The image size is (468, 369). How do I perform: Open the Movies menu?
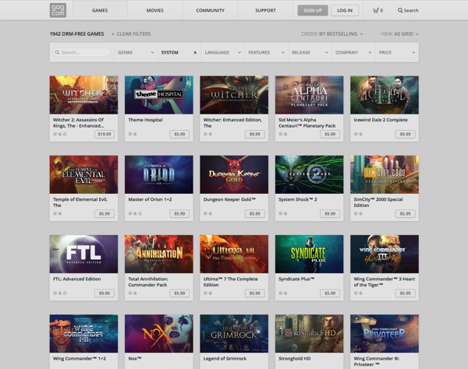[x=155, y=10]
